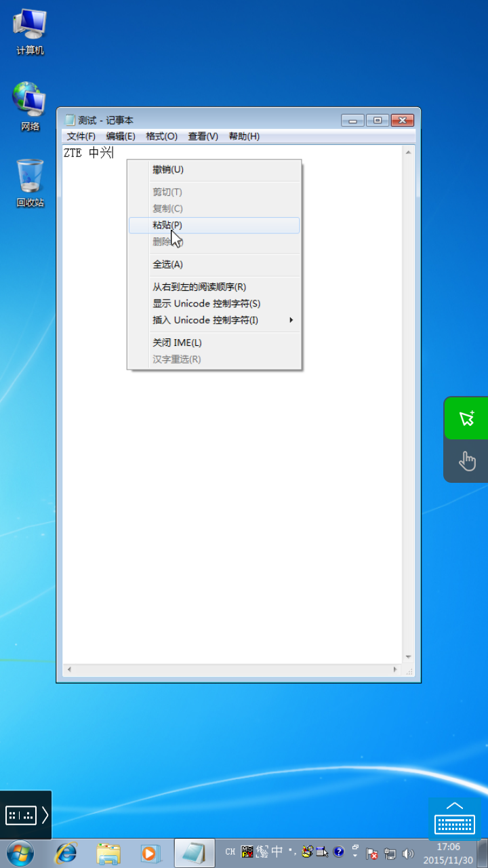Open the 编辑(E) menu
Image resolution: width=488 pixels, height=868 pixels.
121,136
